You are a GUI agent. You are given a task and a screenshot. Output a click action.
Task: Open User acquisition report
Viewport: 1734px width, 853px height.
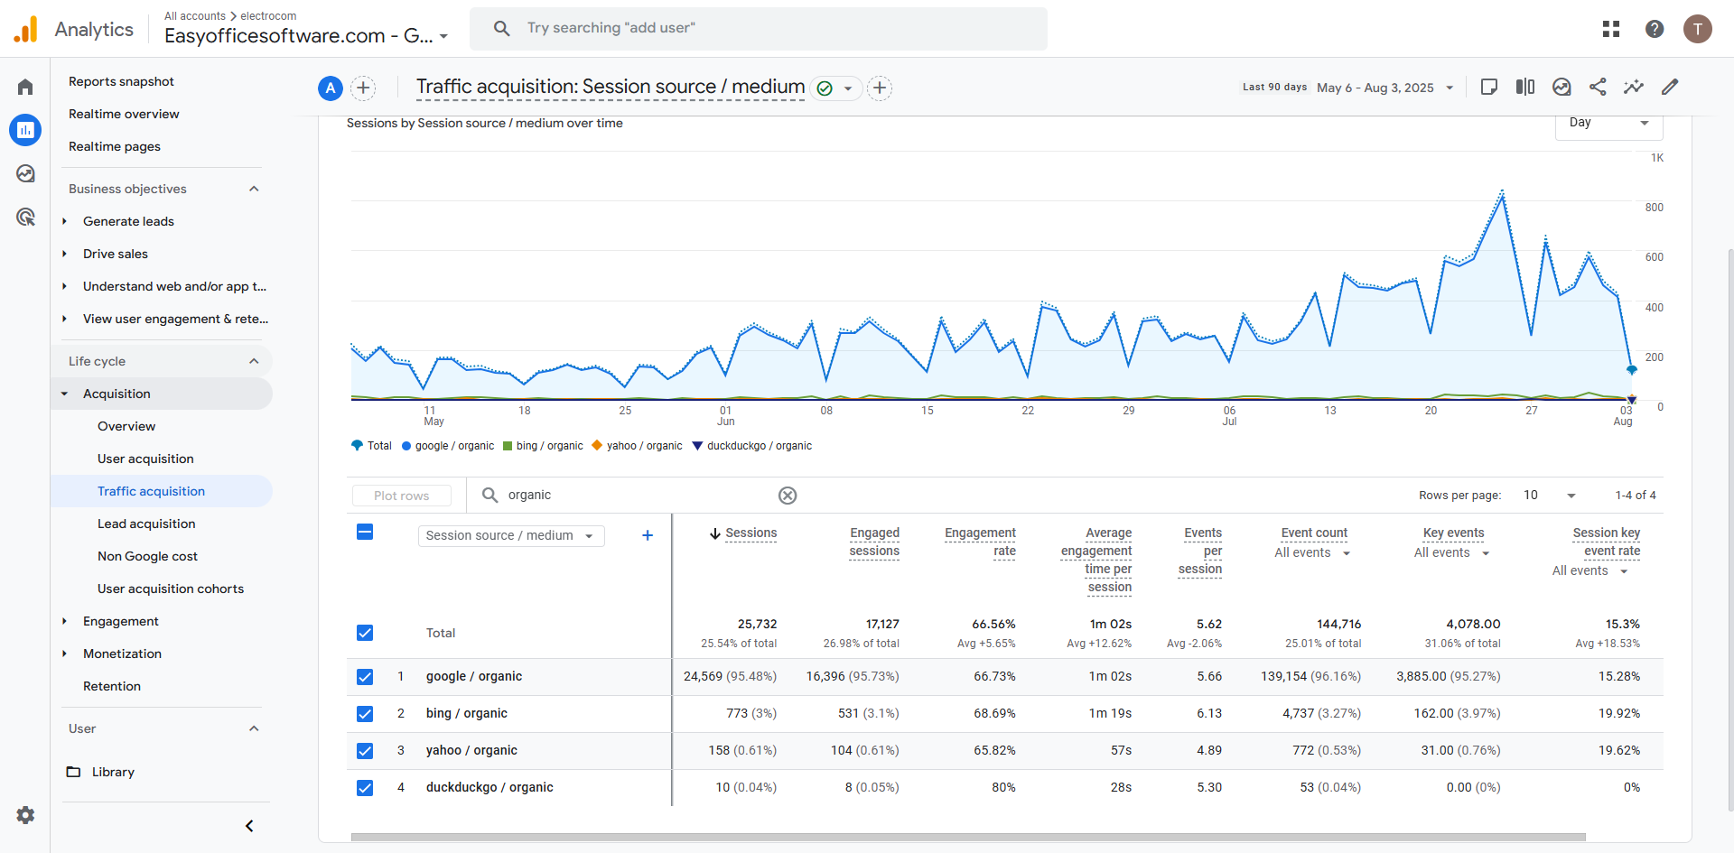pos(145,459)
